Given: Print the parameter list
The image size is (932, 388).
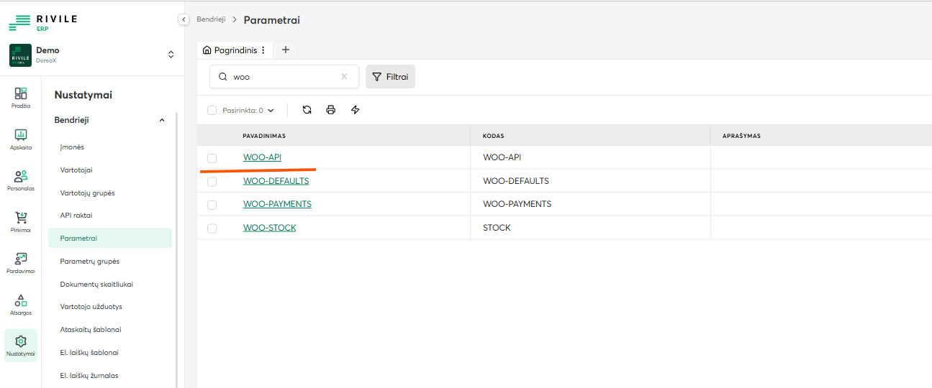Looking at the screenshot, I should point(331,110).
